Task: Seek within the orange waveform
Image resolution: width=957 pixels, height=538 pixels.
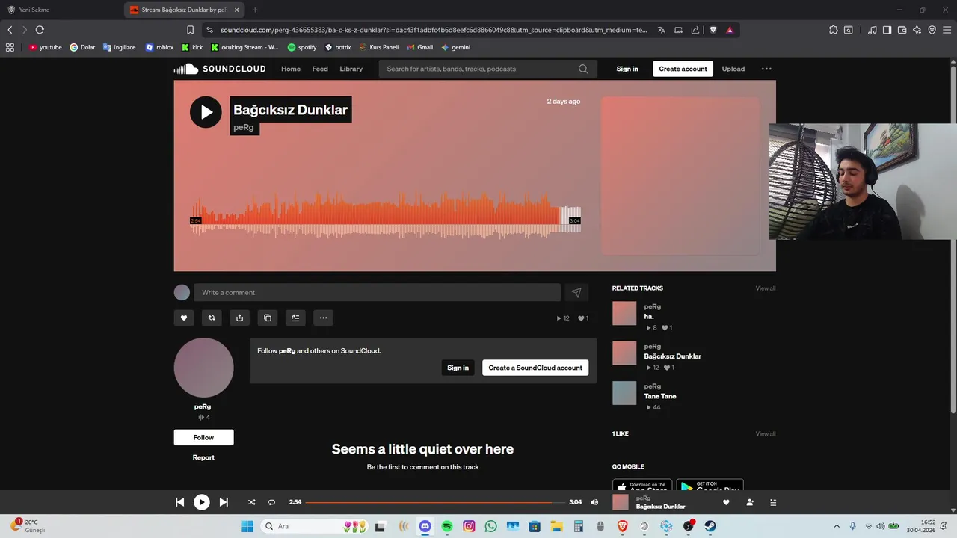Action: 386,215
